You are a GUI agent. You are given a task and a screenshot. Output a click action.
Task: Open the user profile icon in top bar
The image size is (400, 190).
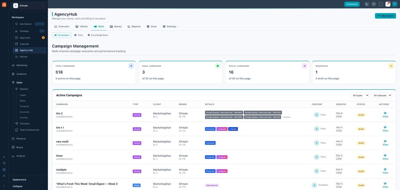pyautogui.click(x=395, y=4)
